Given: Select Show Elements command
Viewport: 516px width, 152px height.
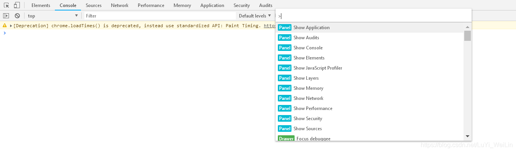Looking at the screenshot, I should coord(370,58).
